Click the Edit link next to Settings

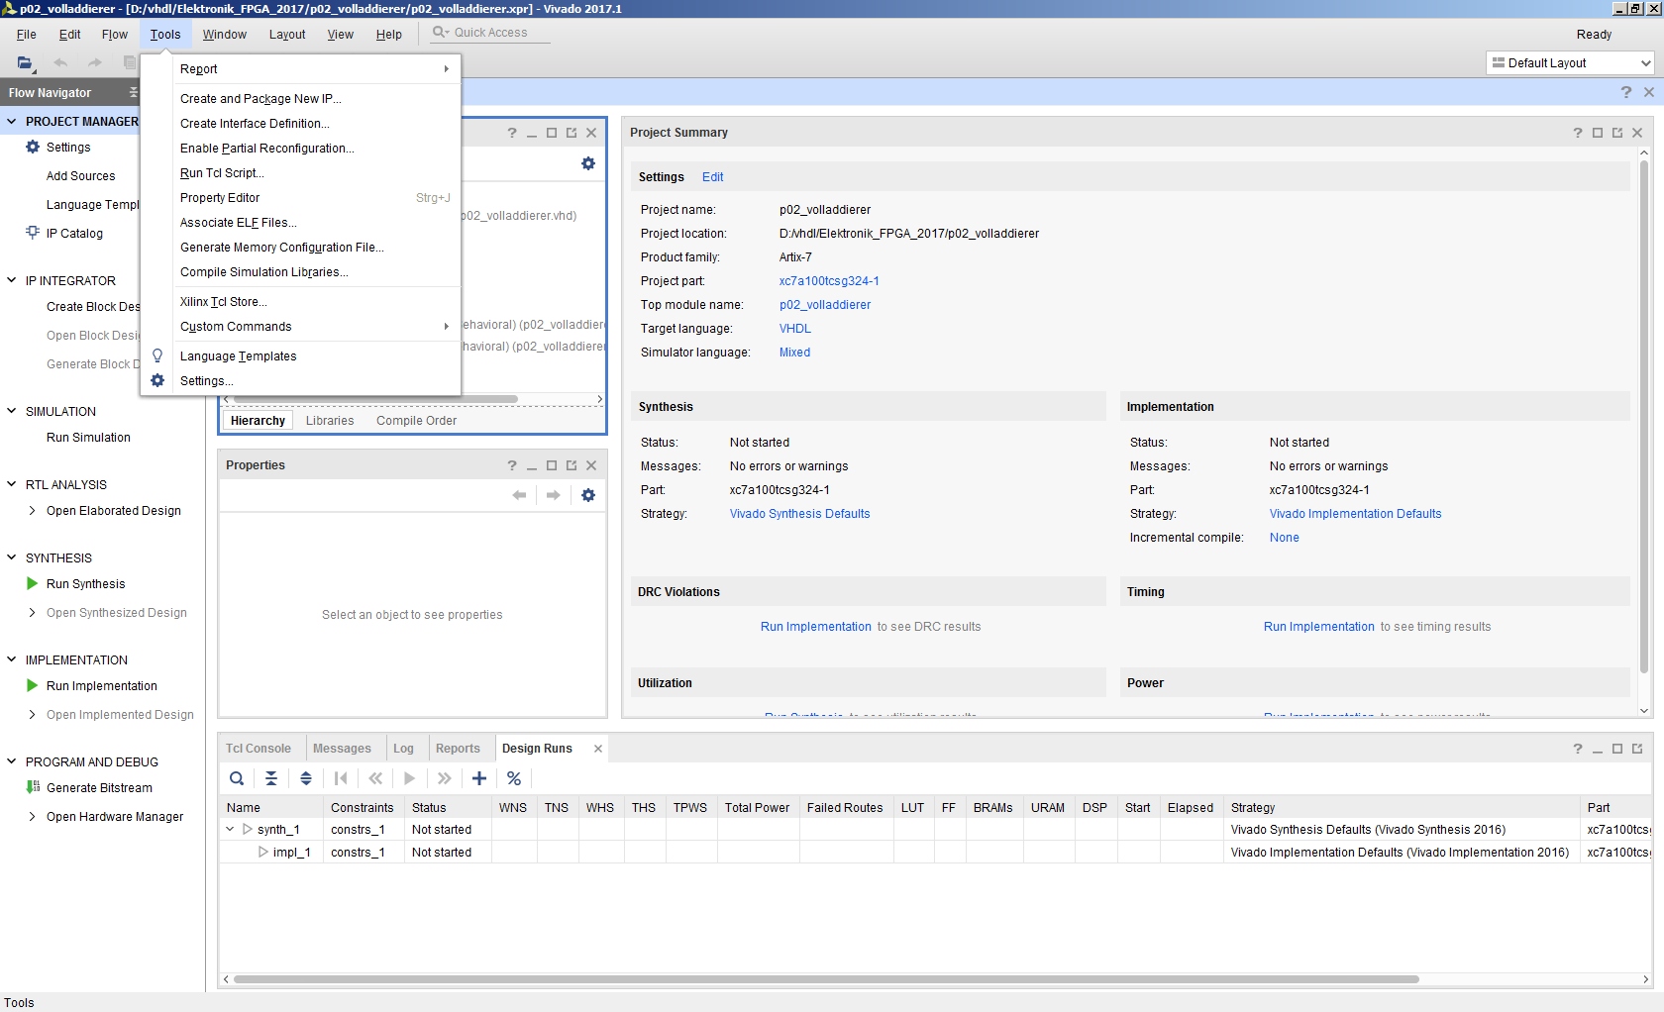pyautogui.click(x=713, y=177)
